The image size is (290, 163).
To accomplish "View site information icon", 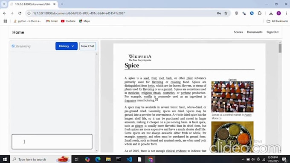I will pyautogui.click(x=29, y=13).
